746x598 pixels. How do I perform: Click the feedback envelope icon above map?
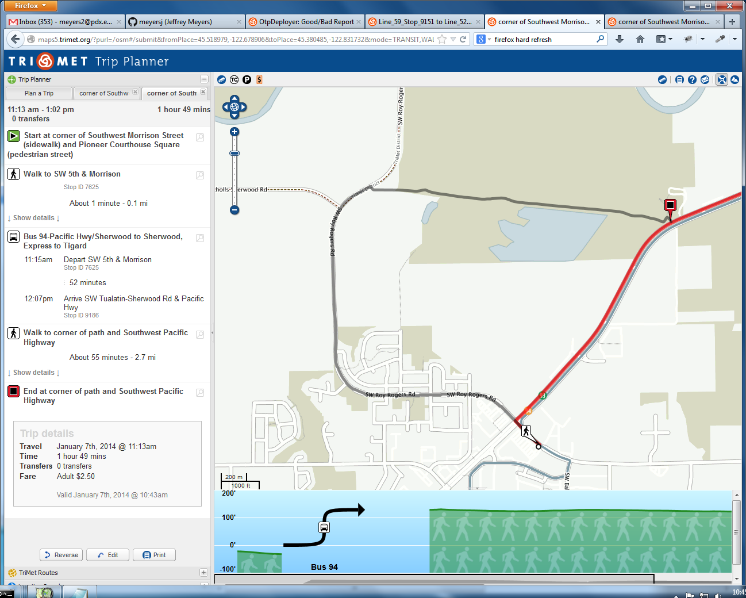click(705, 80)
